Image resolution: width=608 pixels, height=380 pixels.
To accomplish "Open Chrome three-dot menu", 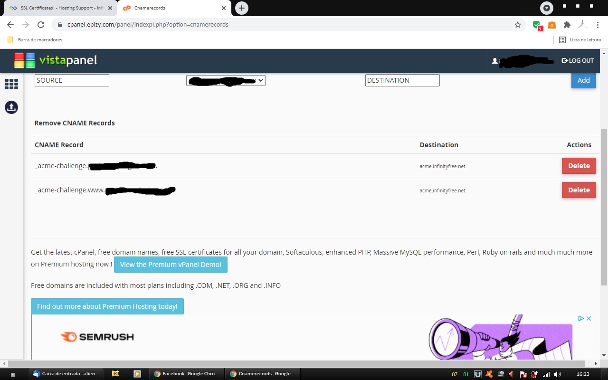I will 598,25.
